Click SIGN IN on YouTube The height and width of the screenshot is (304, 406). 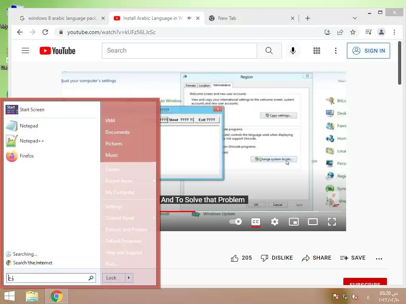coord(368,51)
